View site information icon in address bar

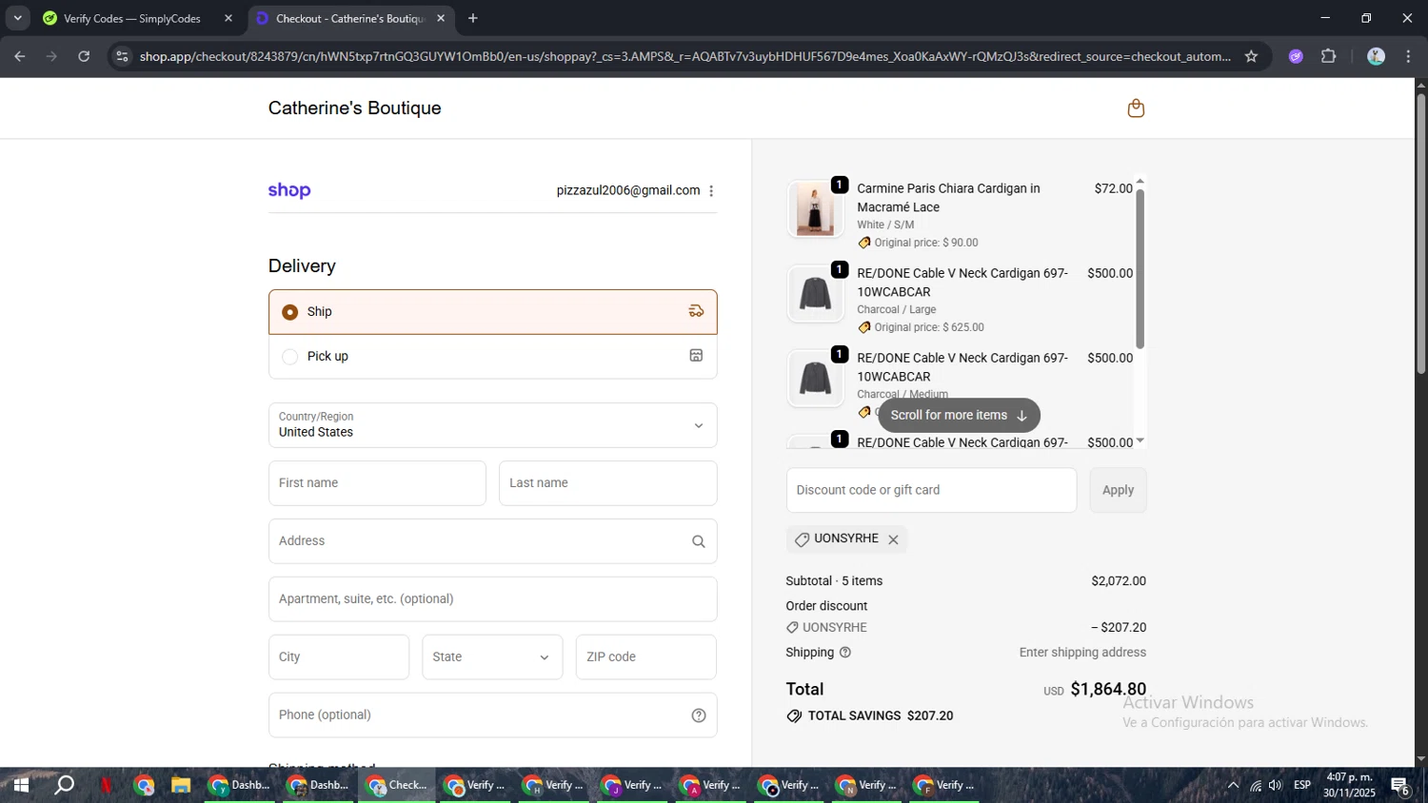click(x=122, y=56)
